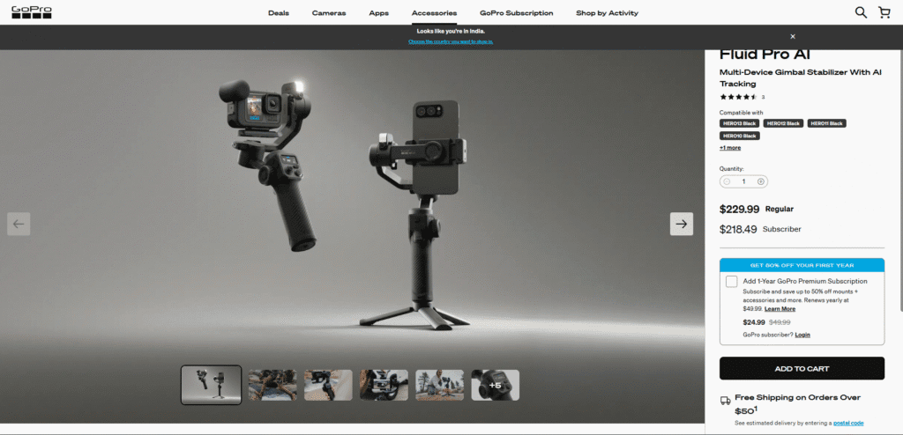Enable 1-Year GoPro Premium Subscription checkbox

tap(731, 282)
